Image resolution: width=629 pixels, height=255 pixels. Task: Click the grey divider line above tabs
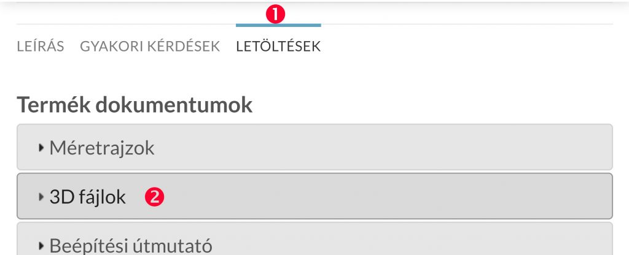tap(466, 25)
